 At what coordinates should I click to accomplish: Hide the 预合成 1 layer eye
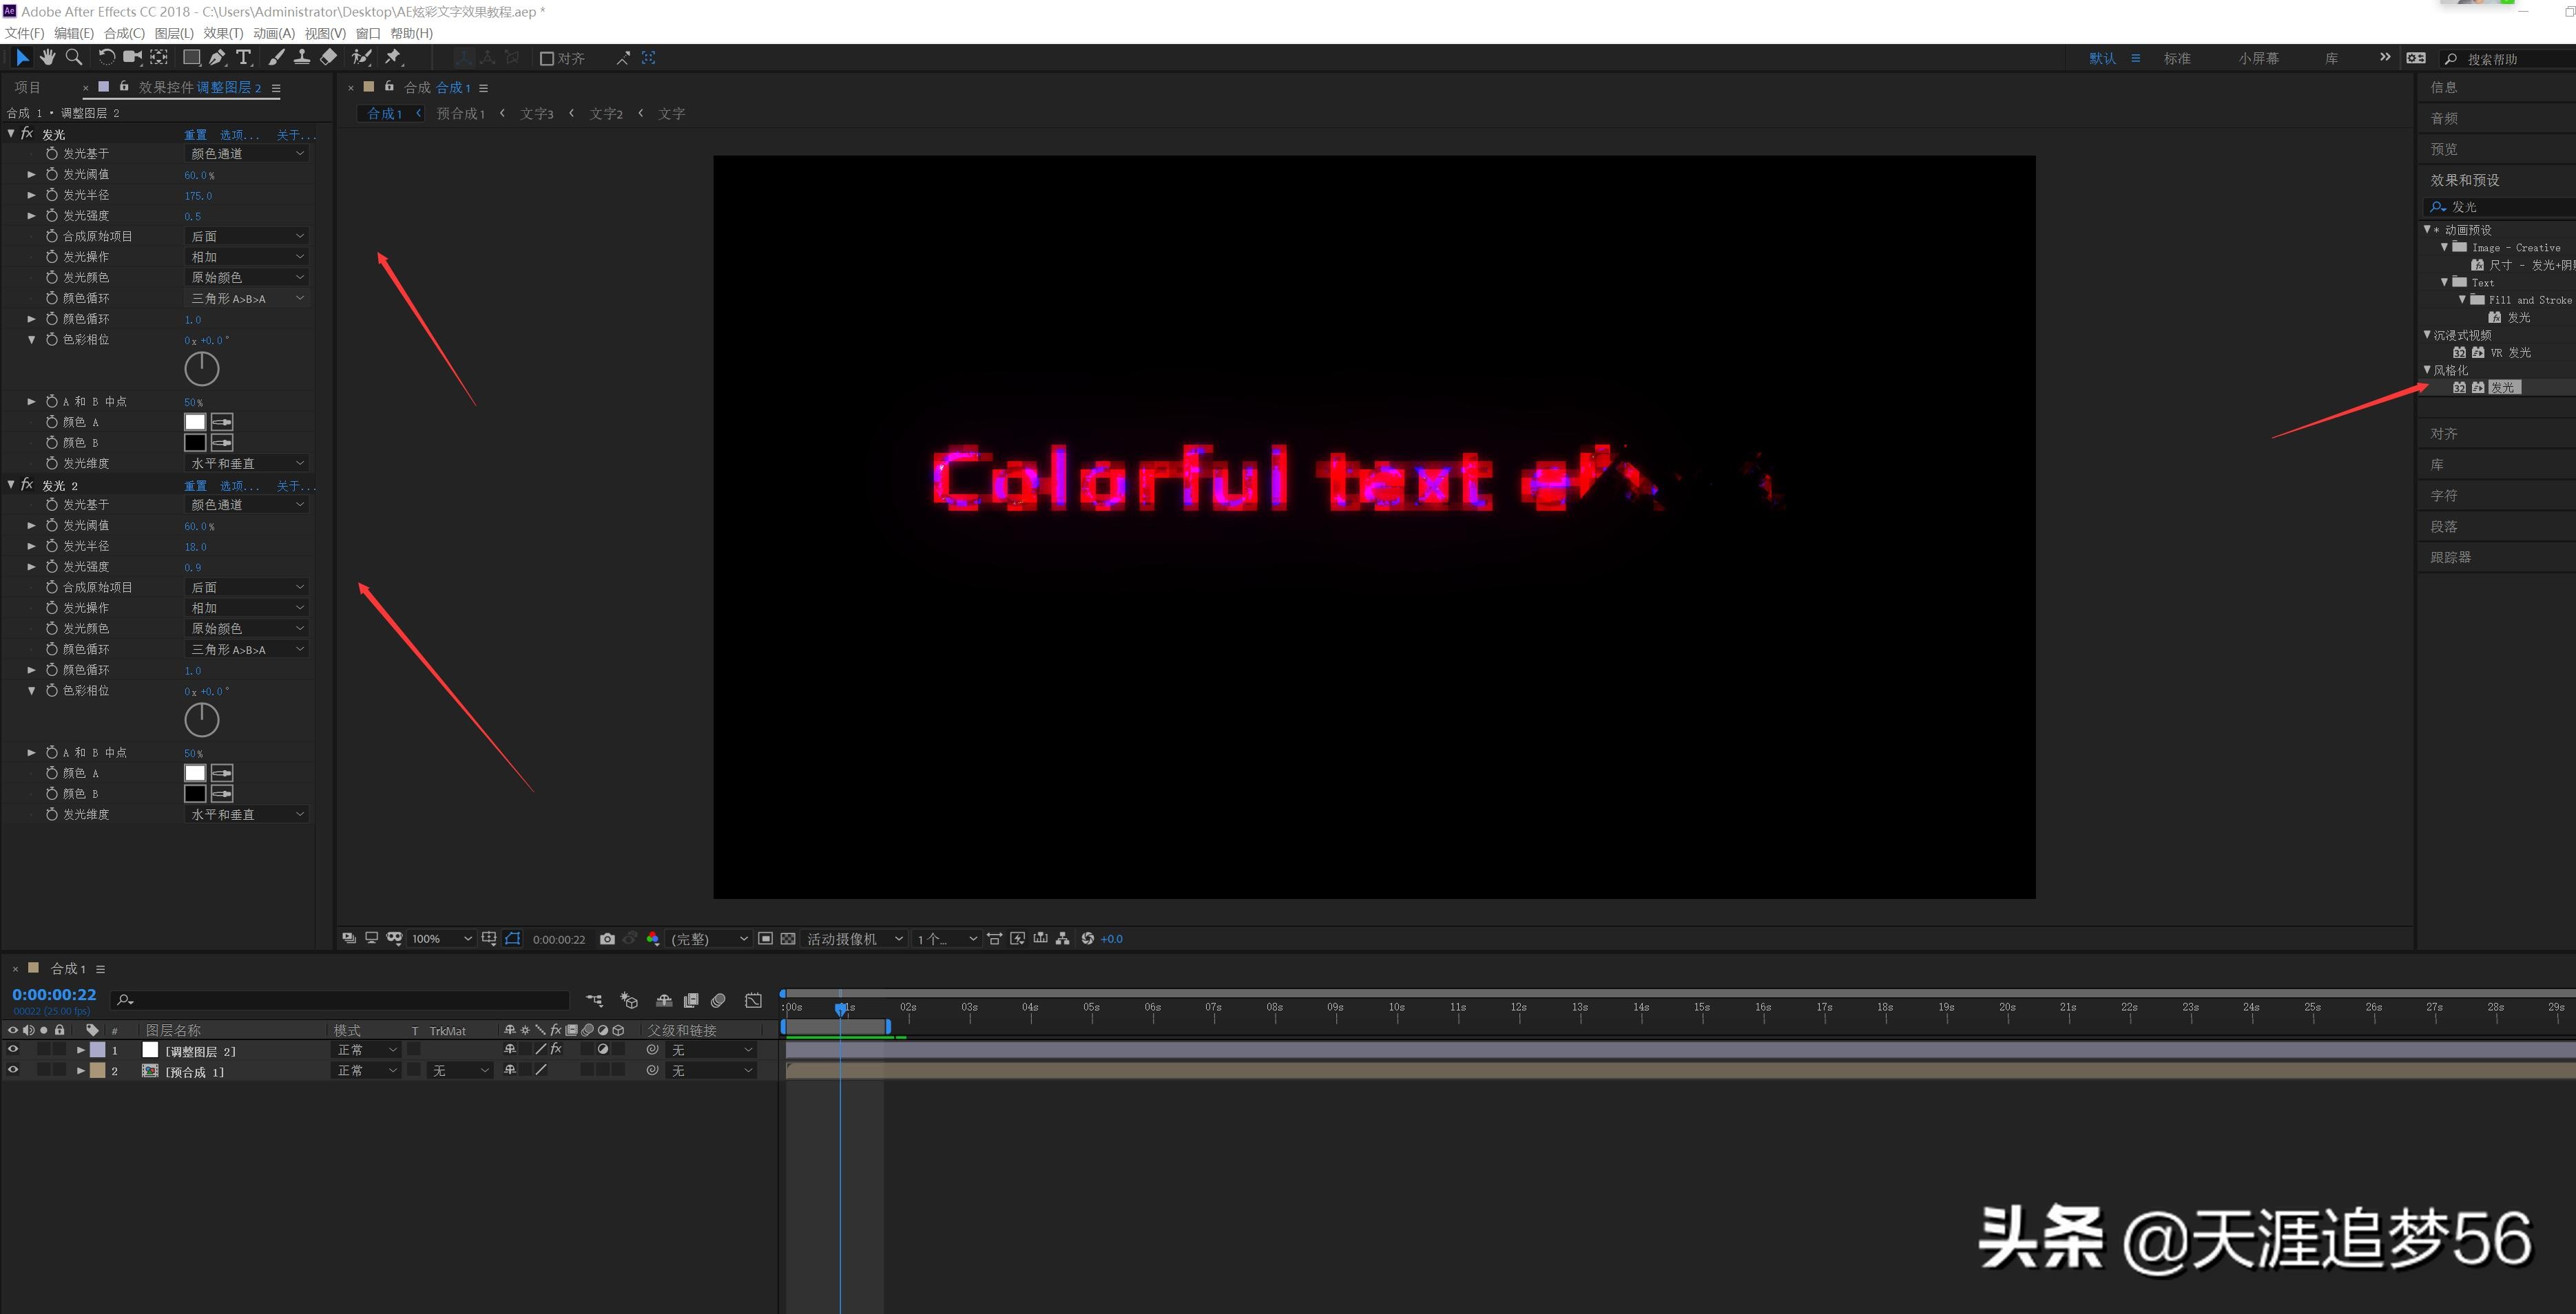pos(13,1070)
